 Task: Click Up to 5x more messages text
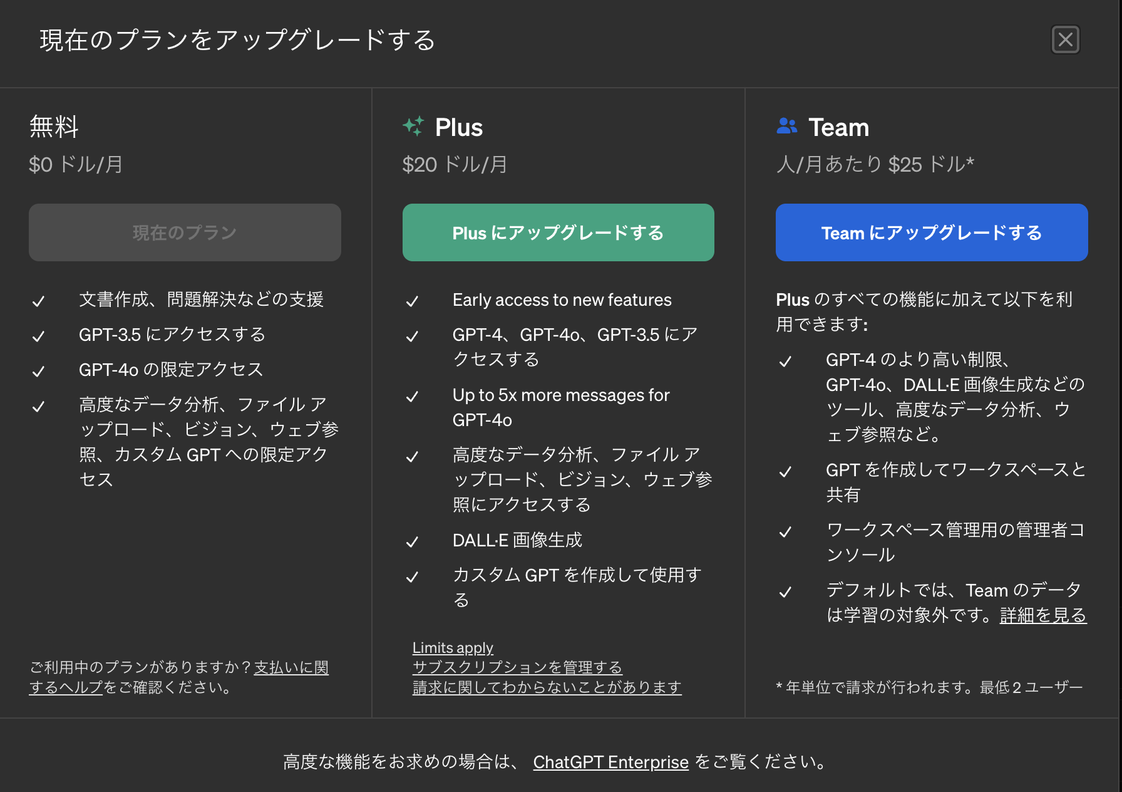click(x=561, y=407)
